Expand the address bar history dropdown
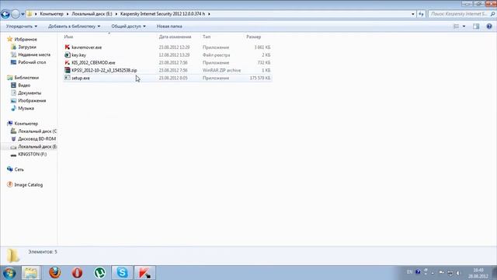 coord(412,14)
